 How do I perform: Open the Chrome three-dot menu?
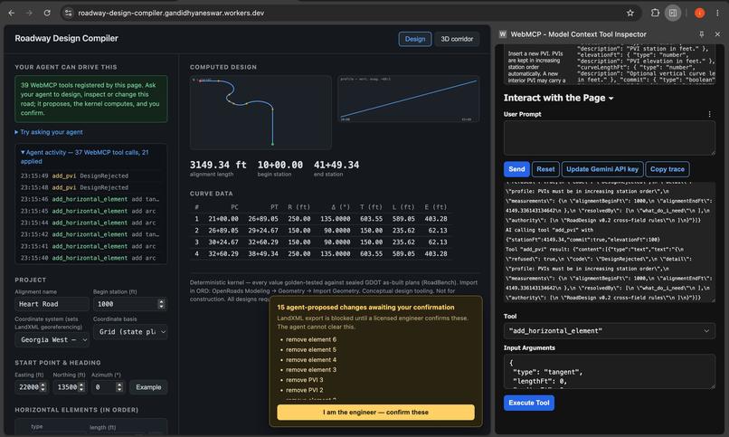tap(717, 13)
